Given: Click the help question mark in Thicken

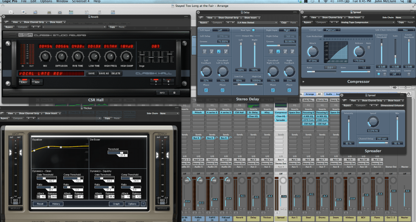Looking at the screenshot, I should (143, 204).
